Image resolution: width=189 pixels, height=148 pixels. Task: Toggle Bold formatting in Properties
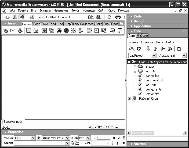click(x=114, y=138)
